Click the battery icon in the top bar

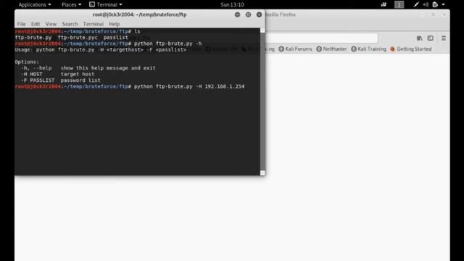(x=435, y=4)
